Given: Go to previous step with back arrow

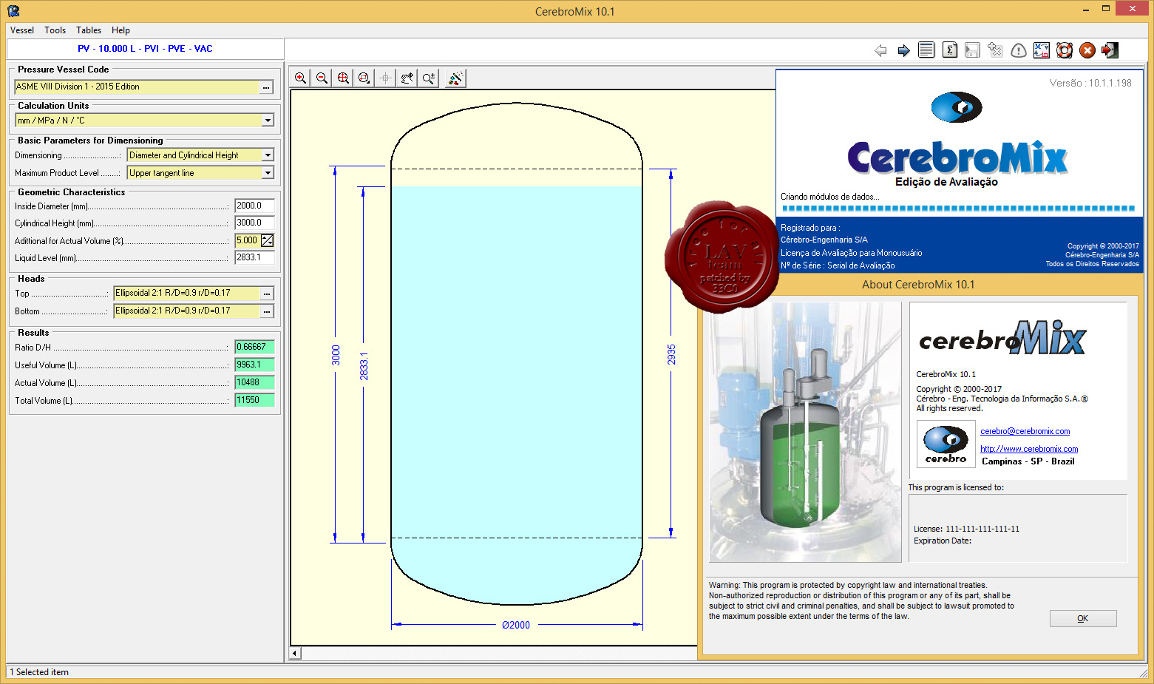Looking at the screenshot, I should pyautogui.click(x=880, y=50).
